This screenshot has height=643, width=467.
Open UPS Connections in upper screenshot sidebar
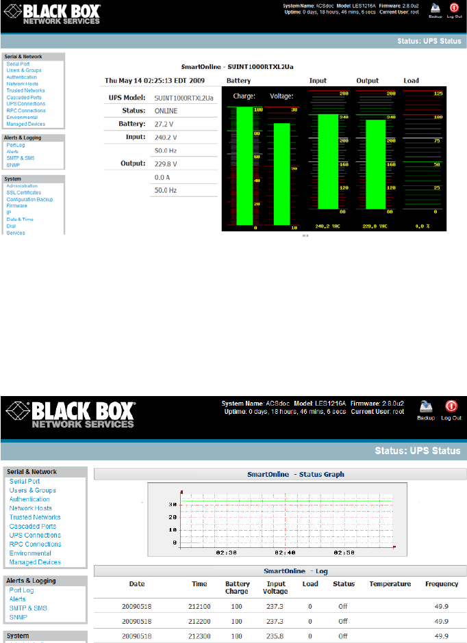(26, 104)
